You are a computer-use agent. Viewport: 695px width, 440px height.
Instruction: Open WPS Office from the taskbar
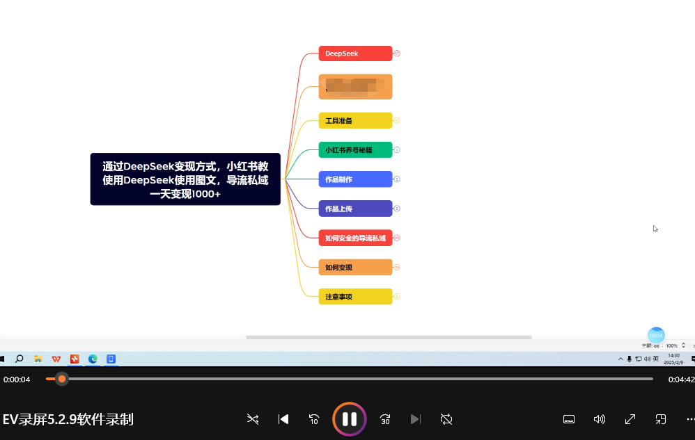point(56,359)
